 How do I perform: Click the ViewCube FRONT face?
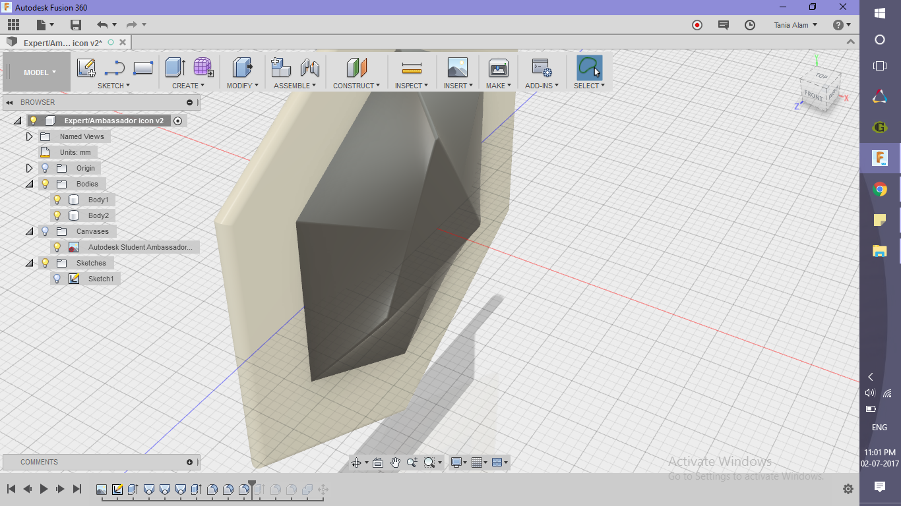813,96
